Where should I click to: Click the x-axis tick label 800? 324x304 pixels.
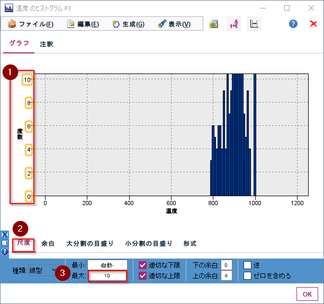coord(213,203)
